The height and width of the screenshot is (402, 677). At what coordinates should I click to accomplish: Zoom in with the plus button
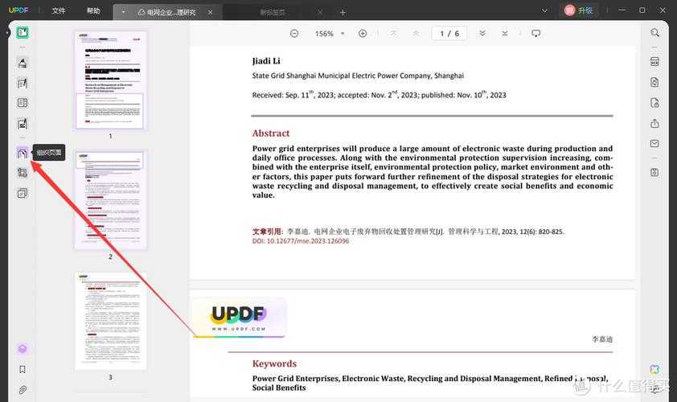(x=363, y=33)
